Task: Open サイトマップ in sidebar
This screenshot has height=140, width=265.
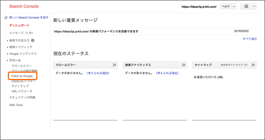Action: 20,86
